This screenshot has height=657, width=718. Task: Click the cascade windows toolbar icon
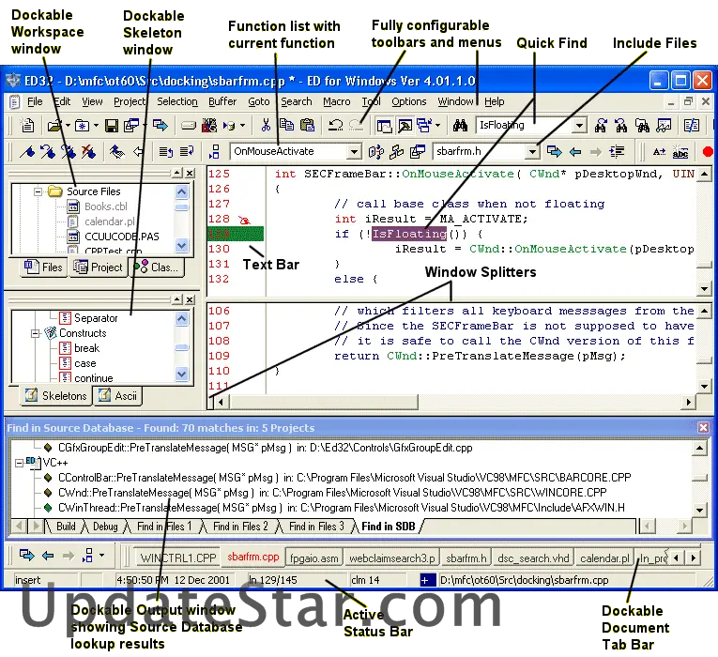pos(424,125)
